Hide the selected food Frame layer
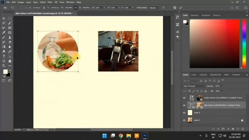The width and height of the screenshot is (249, 140). click(184, 105)
